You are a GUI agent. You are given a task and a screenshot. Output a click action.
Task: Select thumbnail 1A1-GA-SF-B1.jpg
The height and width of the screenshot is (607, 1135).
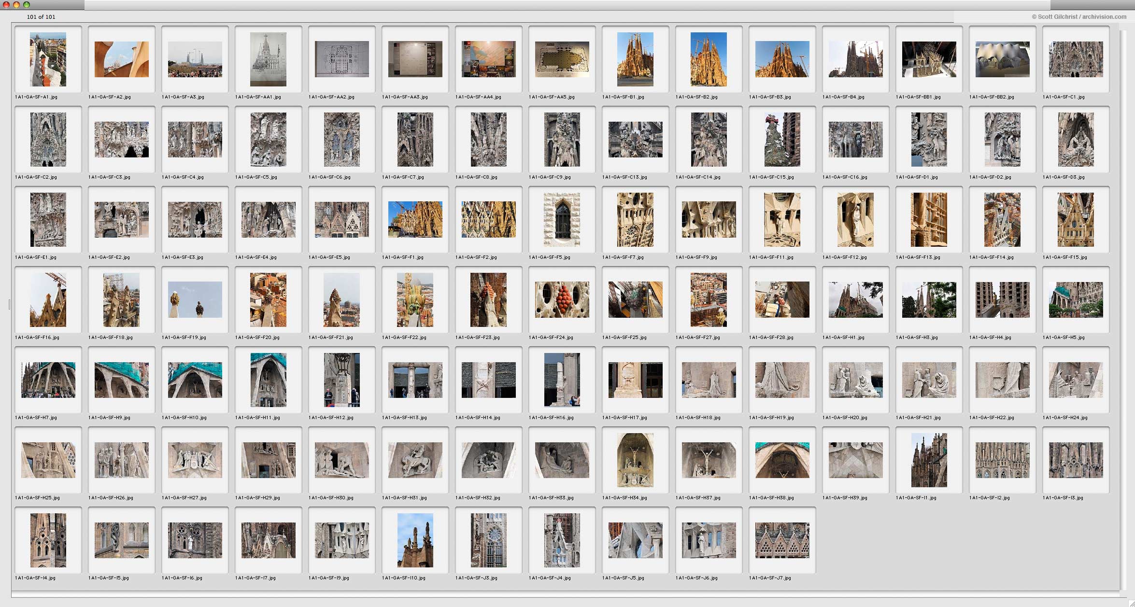coord(635,59)
